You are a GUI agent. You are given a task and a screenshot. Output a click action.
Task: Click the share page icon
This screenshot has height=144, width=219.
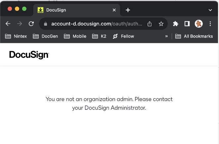tap(150, 24)
